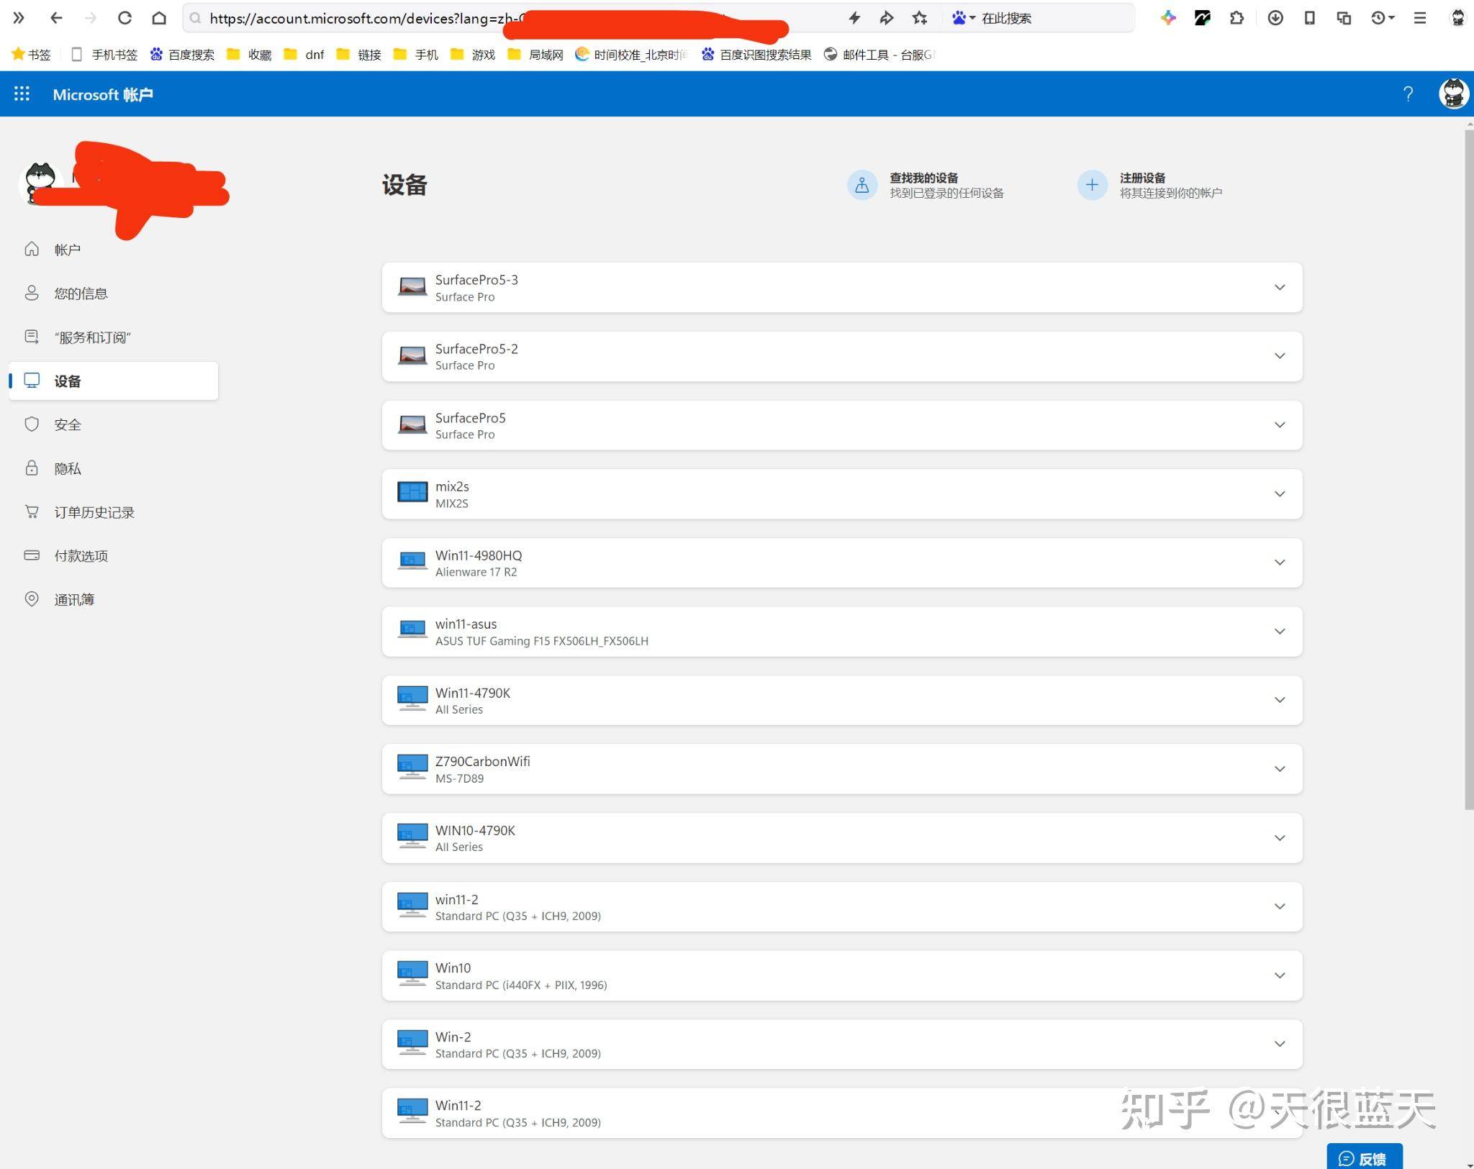This screenshot has width=1474, height=1169.
Task: Expand the Win11-4790K device details
Action: [1280, 699]
